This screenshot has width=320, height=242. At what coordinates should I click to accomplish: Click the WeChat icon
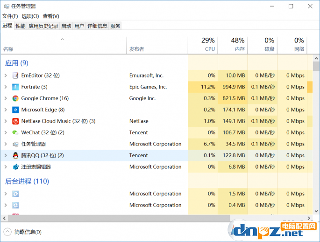pos(15,132)
